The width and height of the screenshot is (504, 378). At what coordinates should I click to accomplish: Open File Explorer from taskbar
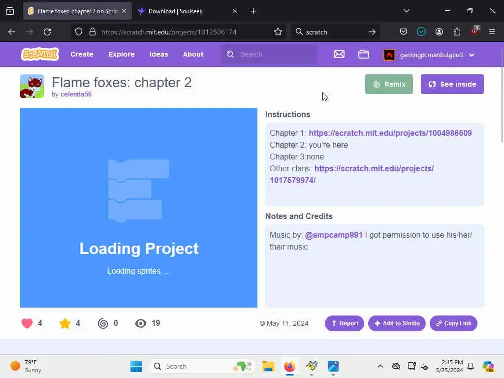(268, 366)
